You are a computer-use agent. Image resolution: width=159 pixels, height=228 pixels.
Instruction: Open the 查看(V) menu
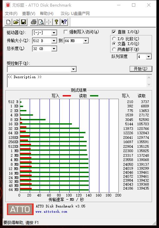tap(29, 14)
